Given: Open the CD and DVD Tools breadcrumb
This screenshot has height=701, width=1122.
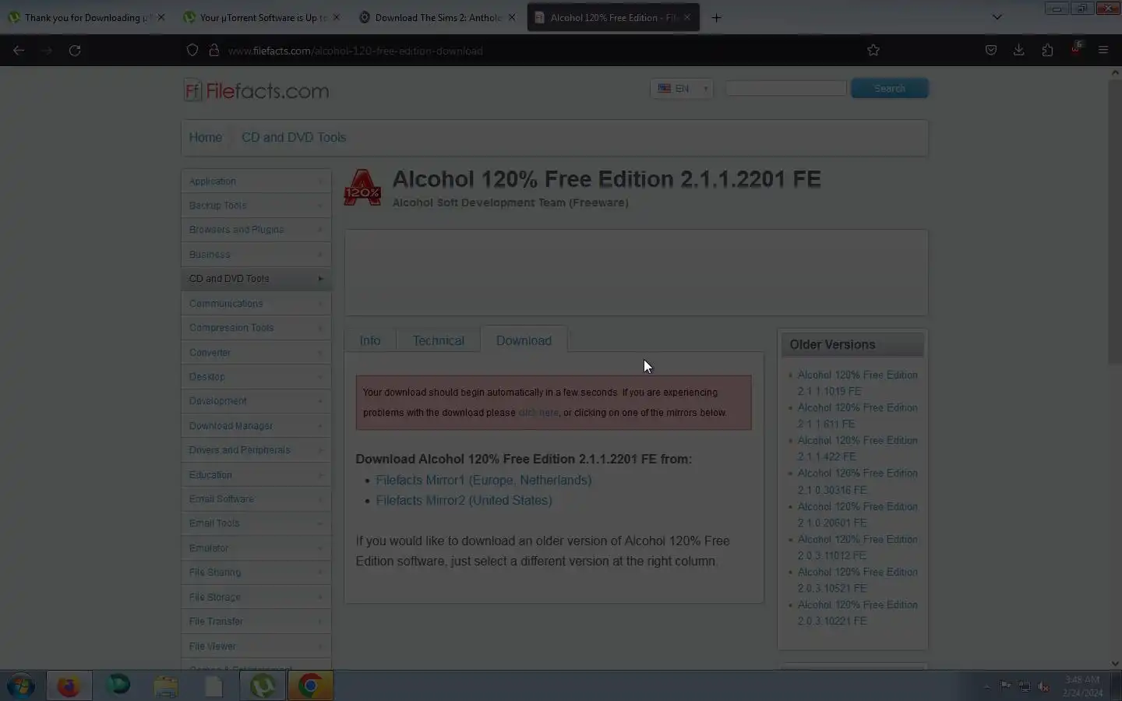Looking at the screenshot, I should 294,138.
